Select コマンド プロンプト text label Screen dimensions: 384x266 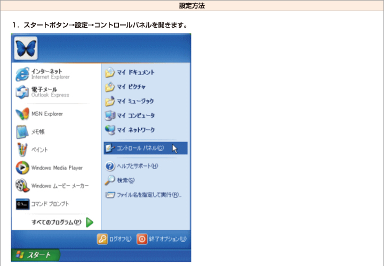(50, 204)
